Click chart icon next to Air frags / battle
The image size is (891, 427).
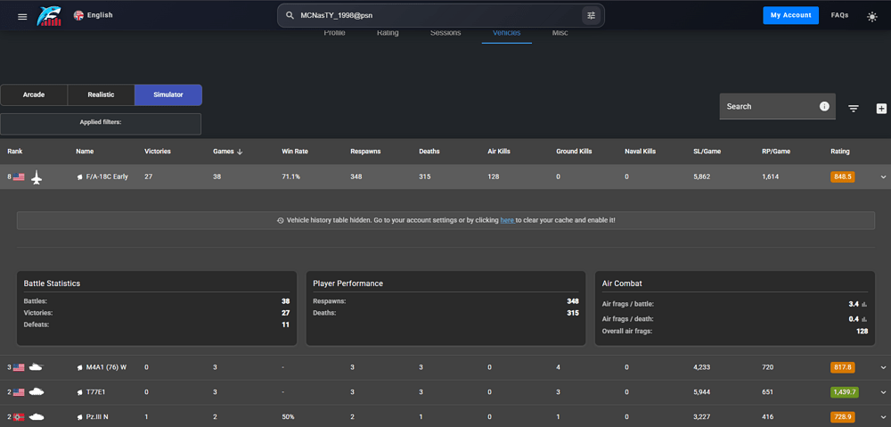pos(864,304)
